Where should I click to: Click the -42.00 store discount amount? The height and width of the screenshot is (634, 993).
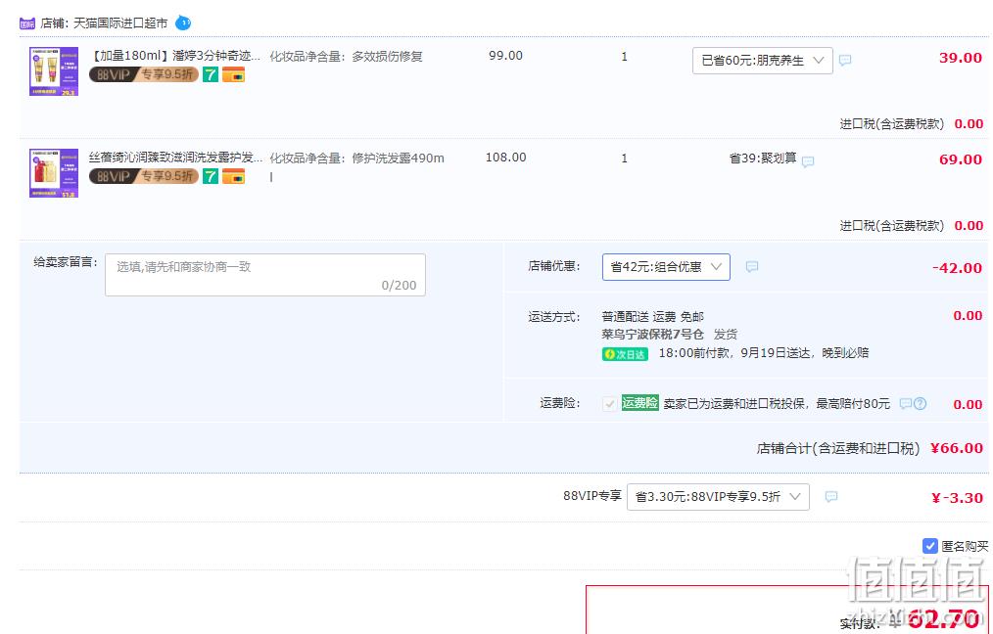[x=957, y=268]
